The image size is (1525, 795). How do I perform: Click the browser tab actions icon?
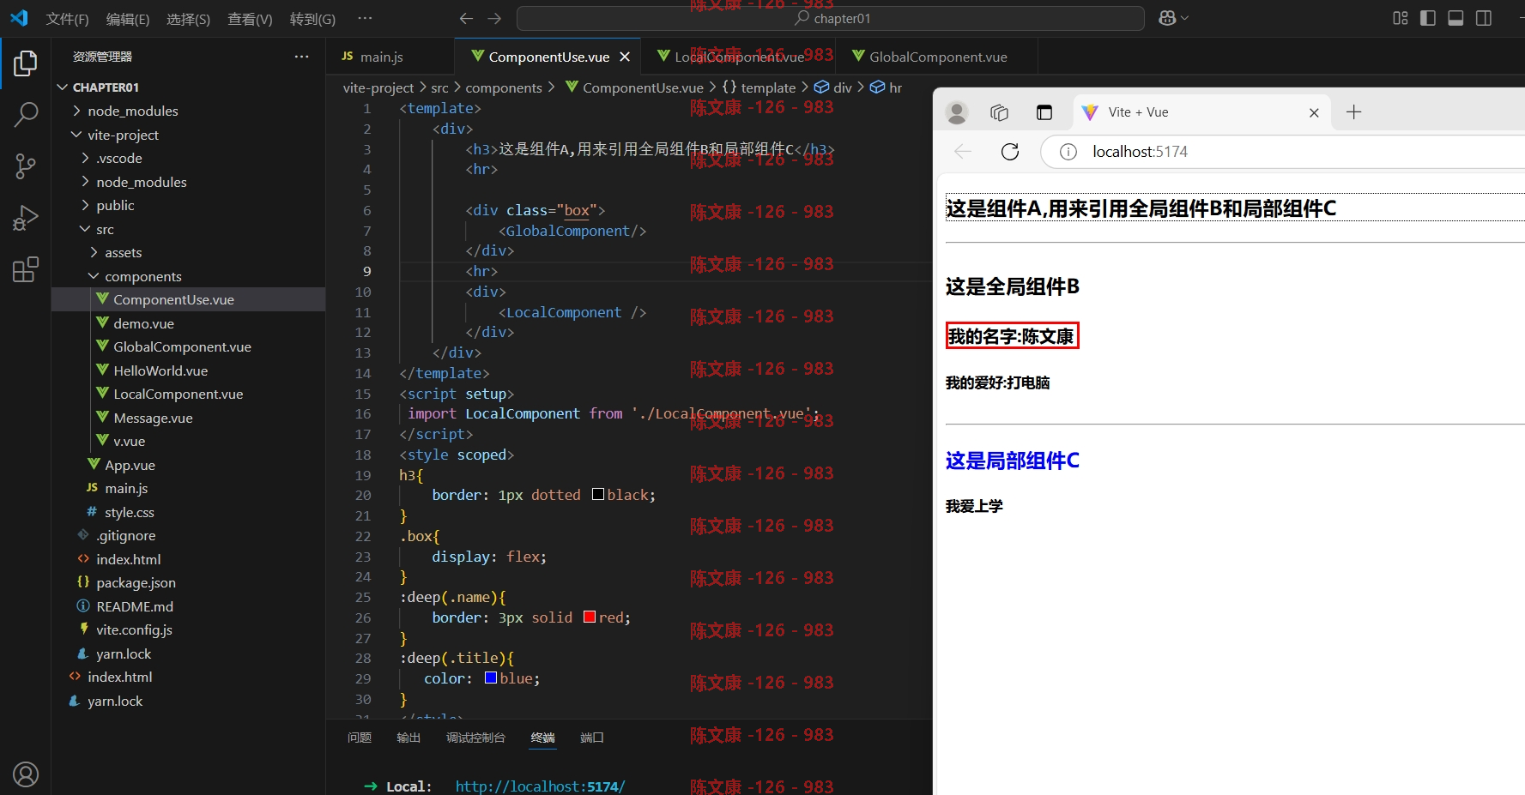pyautogui.click(x=1044, y=112)
